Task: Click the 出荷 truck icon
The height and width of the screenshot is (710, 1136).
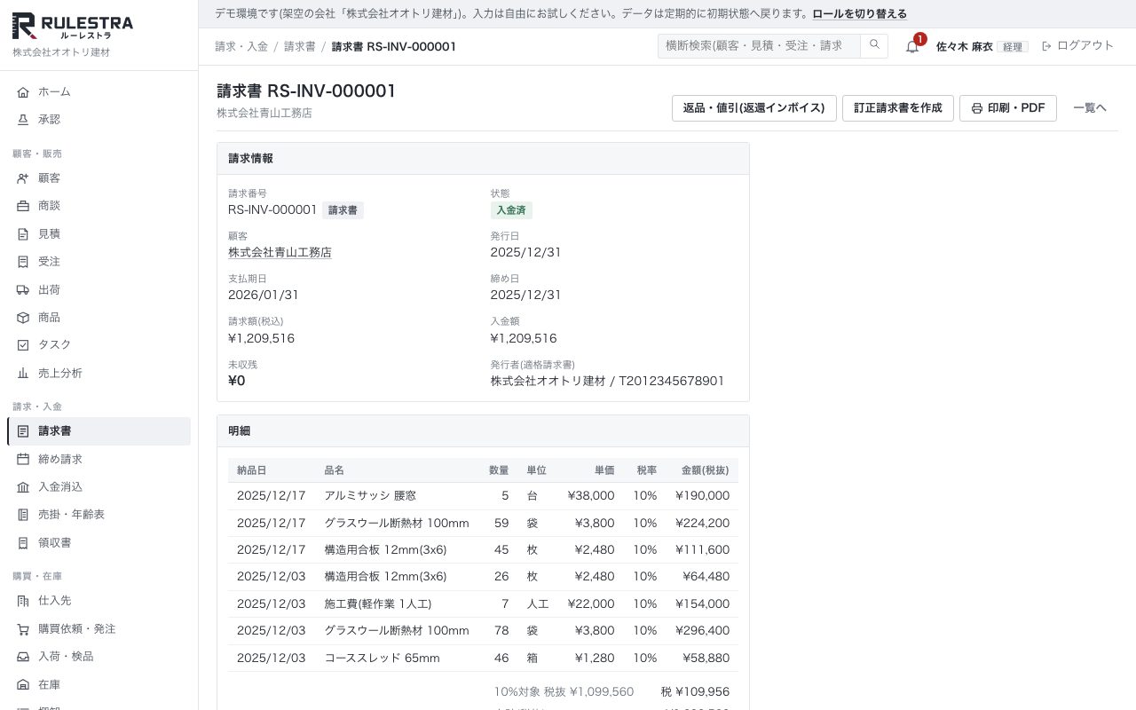Action: (23, 290)
